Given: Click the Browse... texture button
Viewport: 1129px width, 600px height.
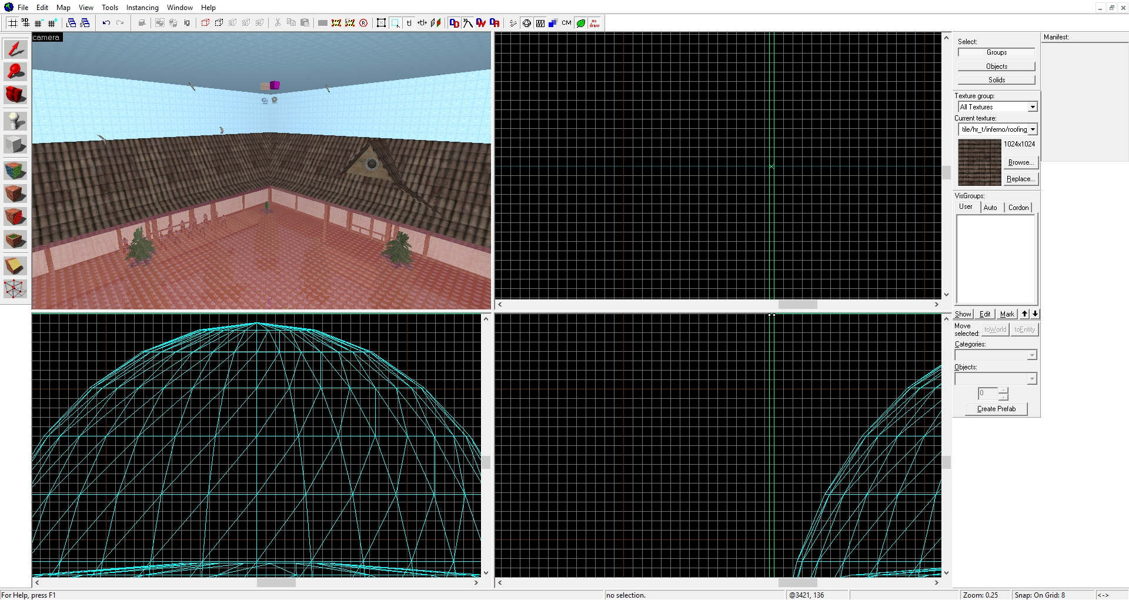Looking at the screenshot, I should coord(1020,162).
